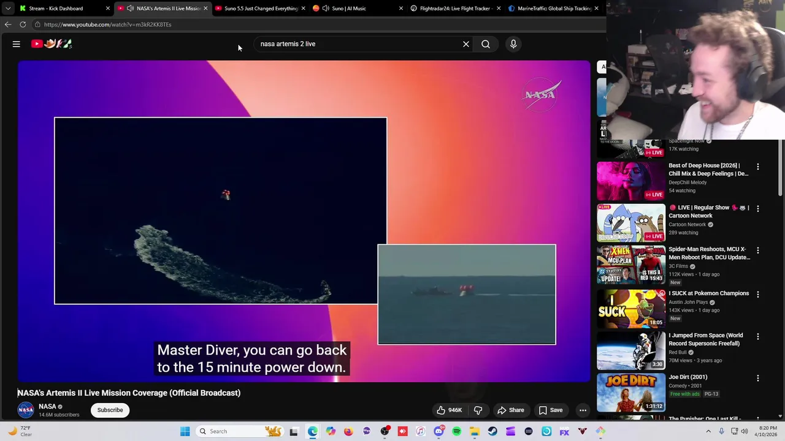Open the browser tab list dropdown
The height and width of the screenshot is (441, 785).
coord(7,9)
